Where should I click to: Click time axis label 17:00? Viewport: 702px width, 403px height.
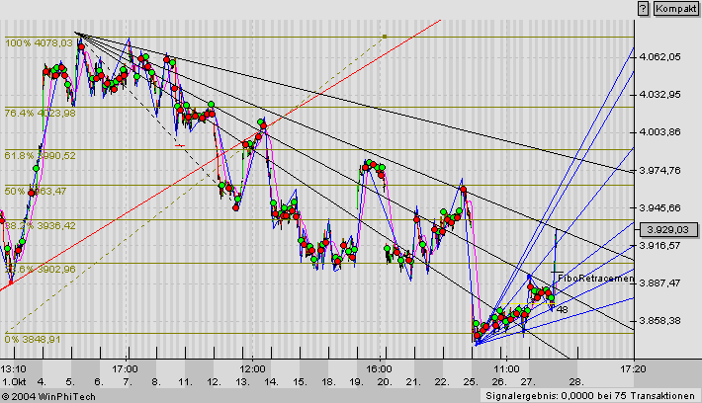[125, 369]
